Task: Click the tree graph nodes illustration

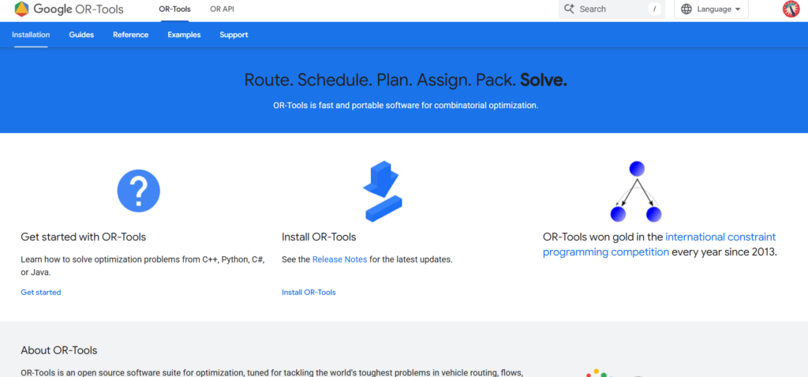Action: (635, 192)
